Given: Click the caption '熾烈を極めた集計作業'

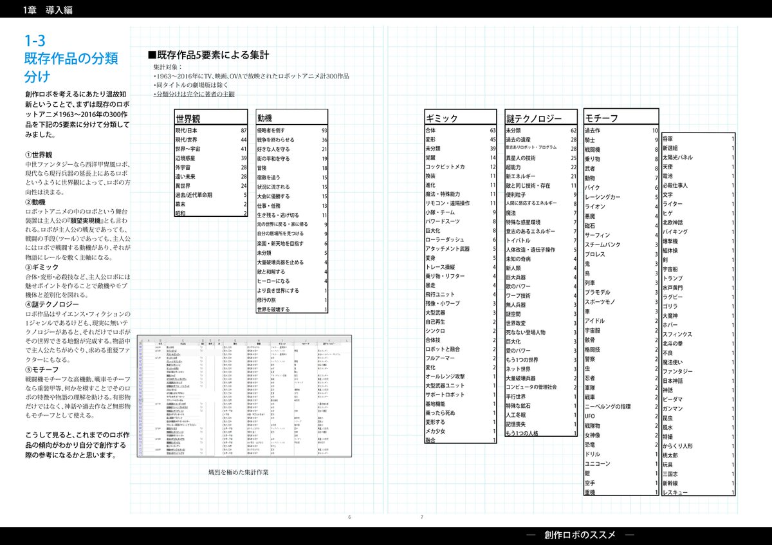Looking at the screenshot, I should click(238, 472).
